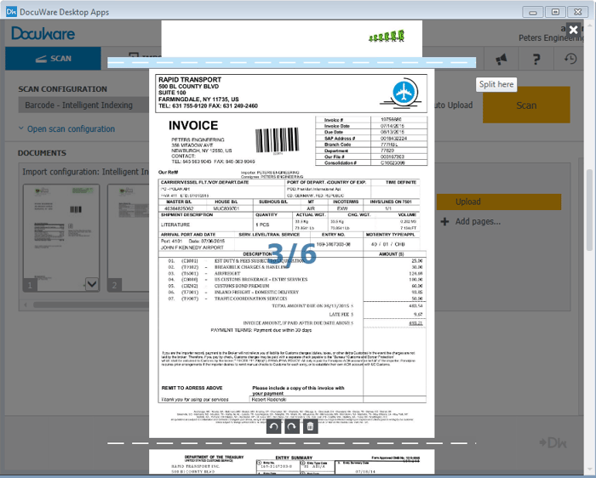Rotate the page right (clockwise)
Screen dimensions: 596x478
tap(292, 427)
